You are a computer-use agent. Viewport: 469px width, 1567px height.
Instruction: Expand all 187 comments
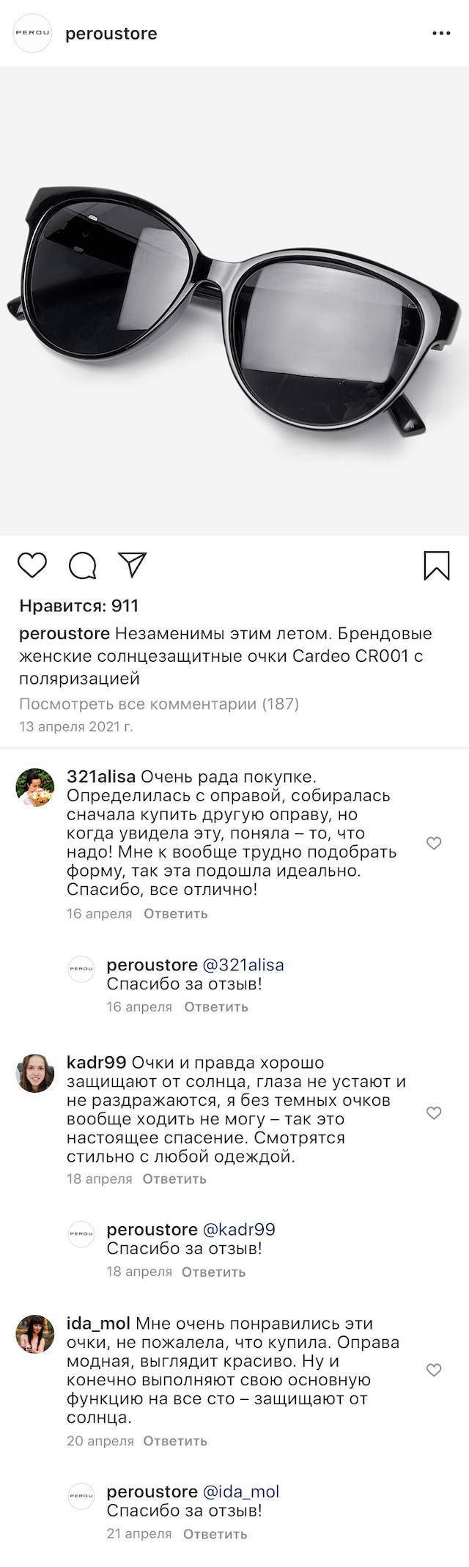point(159,704)
